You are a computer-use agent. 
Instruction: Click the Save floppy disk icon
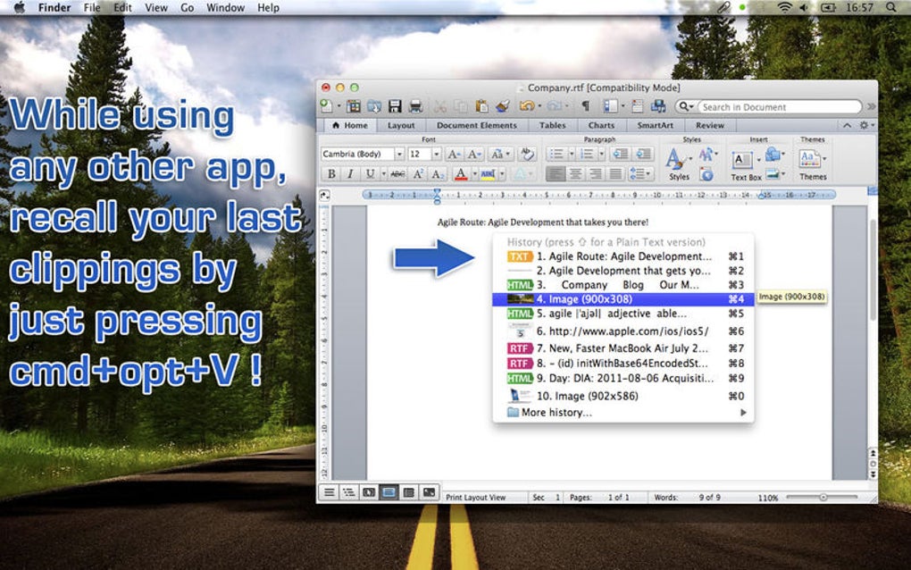coord(395,106)
